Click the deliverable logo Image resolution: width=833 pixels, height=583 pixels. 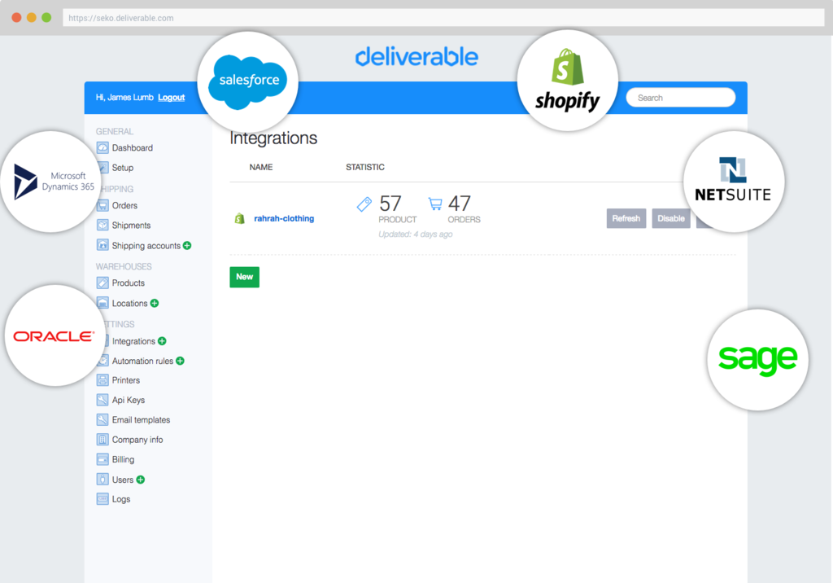416,56
